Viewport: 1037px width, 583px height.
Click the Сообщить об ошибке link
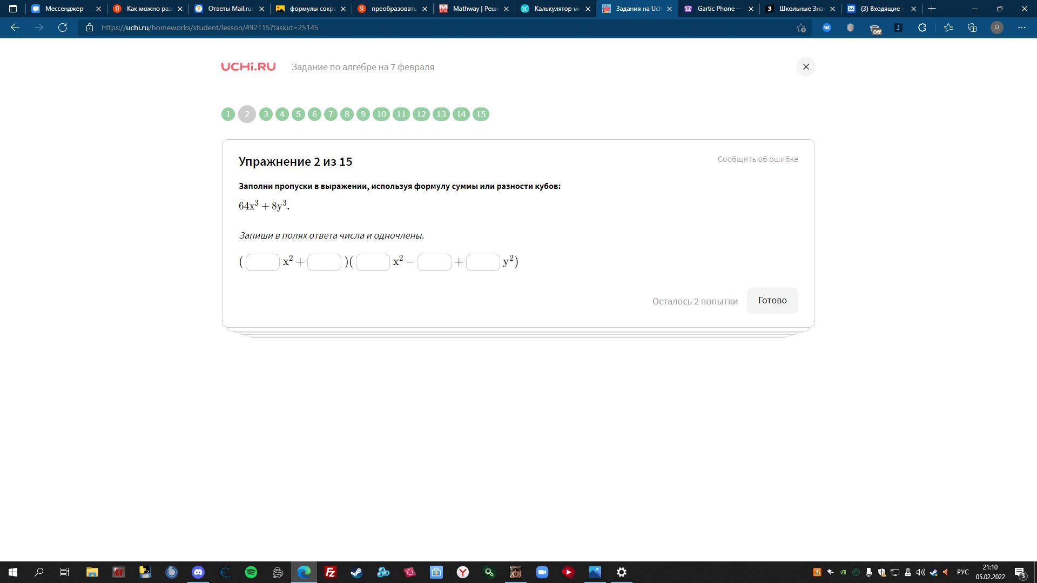click(757, 159)
